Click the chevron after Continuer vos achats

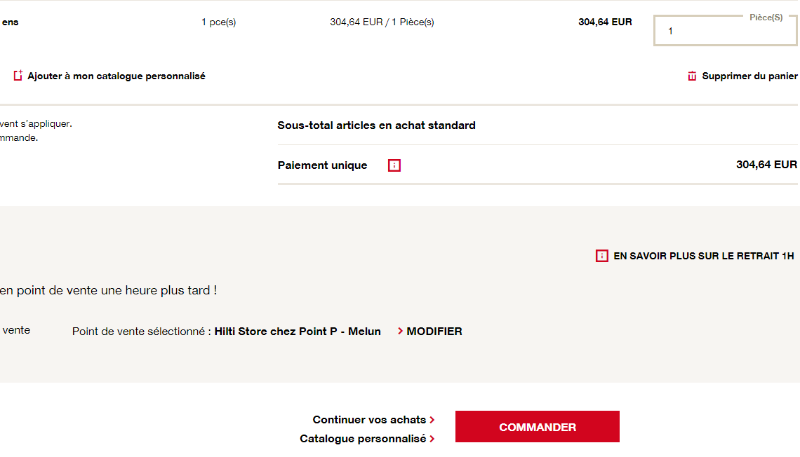432,420
